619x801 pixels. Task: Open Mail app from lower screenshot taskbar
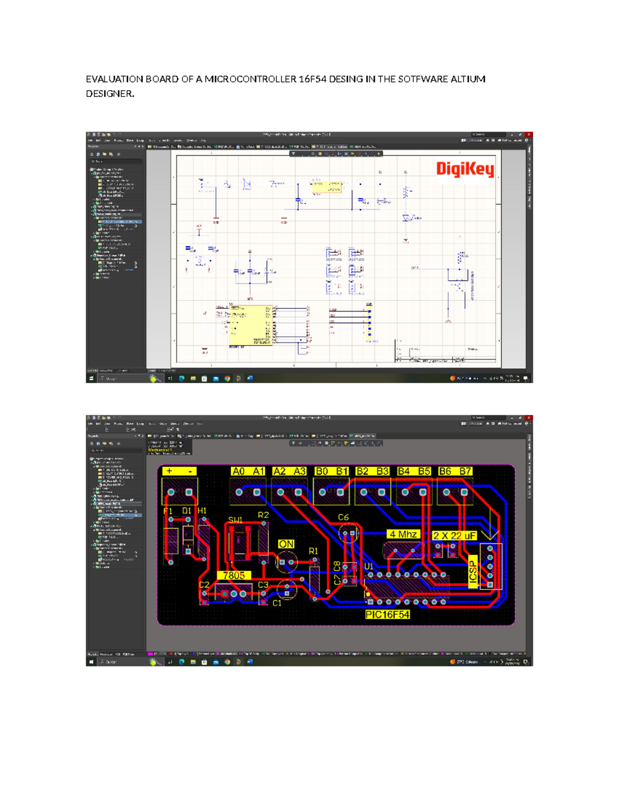click(216, 662)
